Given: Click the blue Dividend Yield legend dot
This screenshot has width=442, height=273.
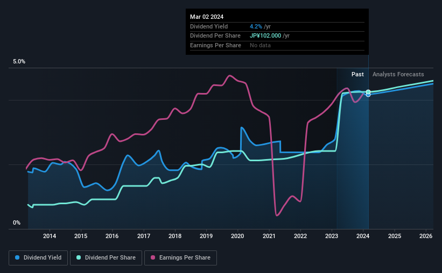Looking at the screenshot, I should (17, 257).
